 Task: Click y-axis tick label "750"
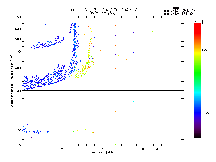18,17
